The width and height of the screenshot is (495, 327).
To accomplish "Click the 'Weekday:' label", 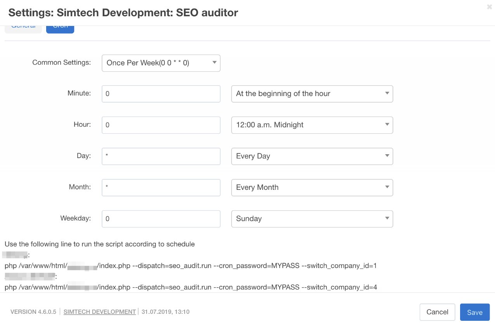I will tap(76, 219).
